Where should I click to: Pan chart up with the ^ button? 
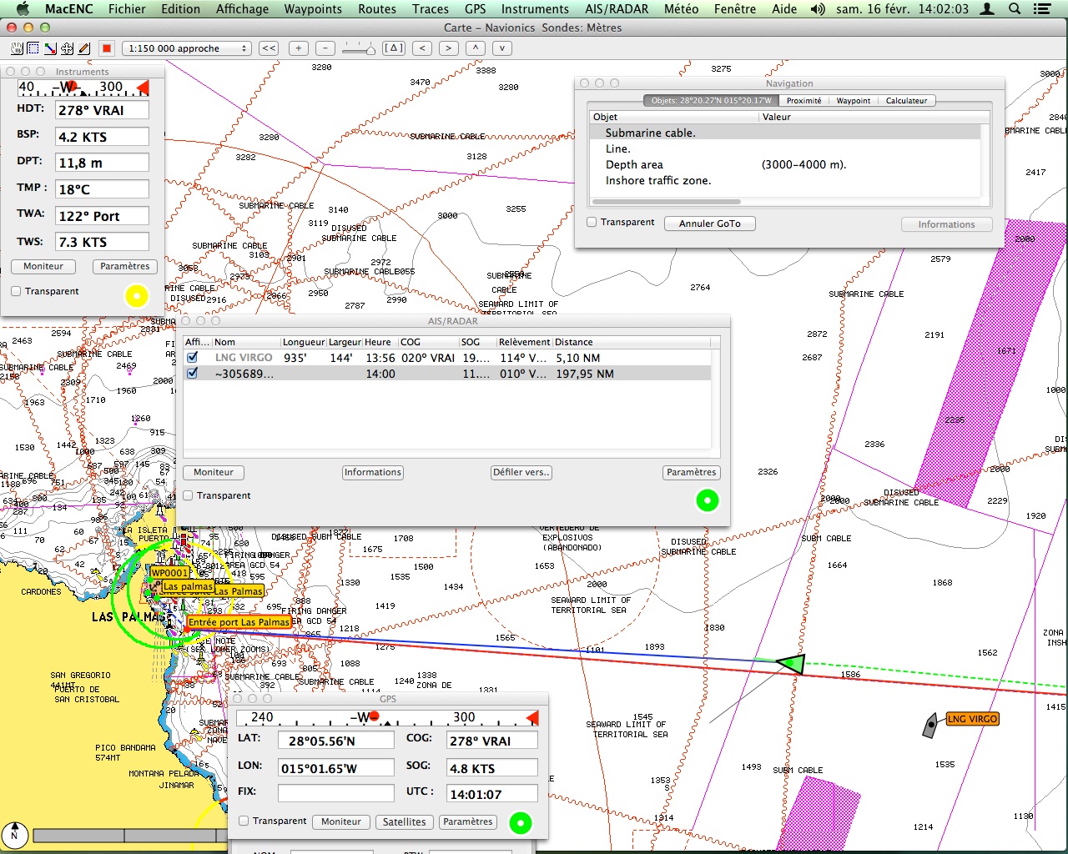point(476,48)
